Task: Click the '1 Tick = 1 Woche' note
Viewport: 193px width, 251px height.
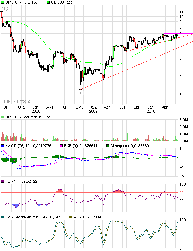Action: (x=17, y=101)
